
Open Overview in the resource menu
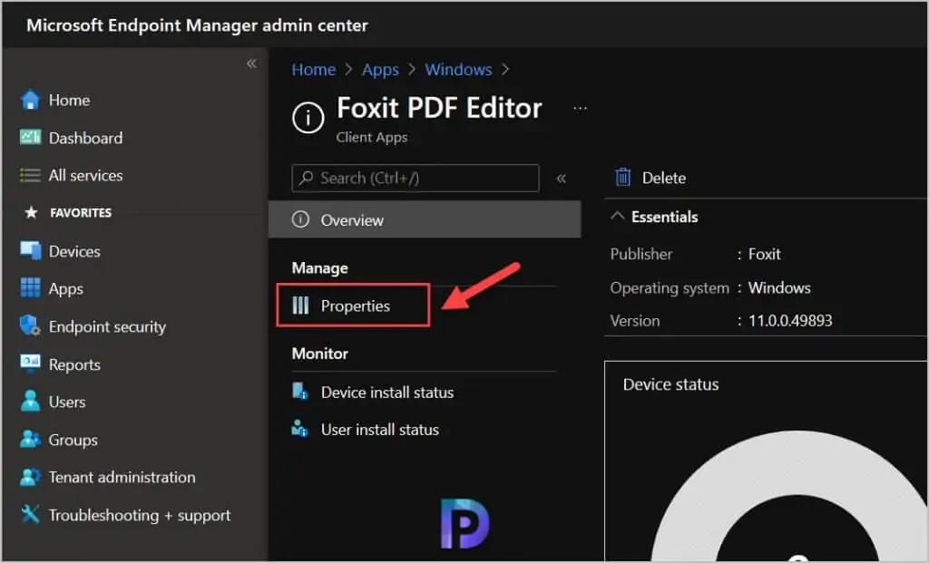[x=425, y=219]
